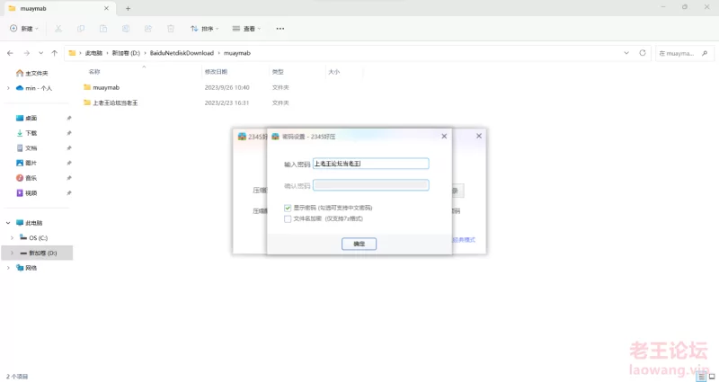This screenshot has width=719, height=382.
Task: Open the Downloads (下载) quick access folder
Action: tap(31, 133)
